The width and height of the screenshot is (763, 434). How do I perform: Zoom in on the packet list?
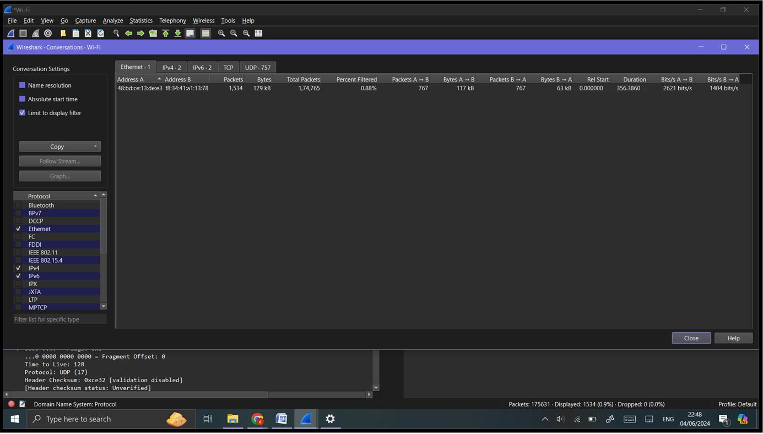click(x=221, y=33)
